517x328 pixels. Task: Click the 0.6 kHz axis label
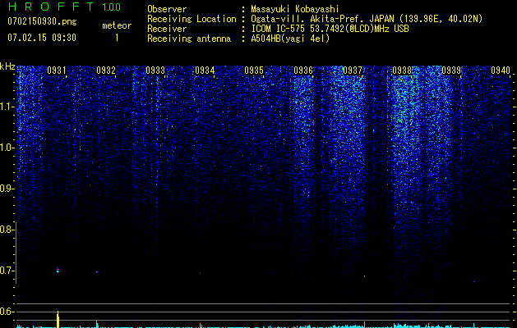[6, 312]
